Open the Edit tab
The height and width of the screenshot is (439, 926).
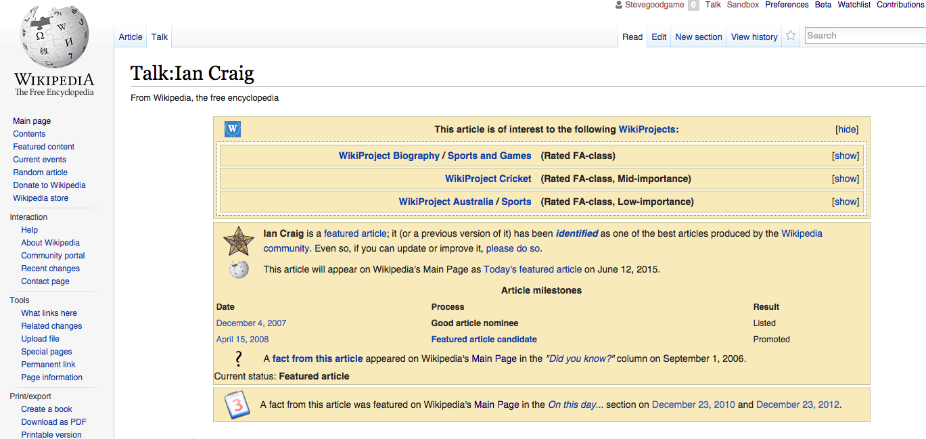pyautogui.click(x=659, y=37)
